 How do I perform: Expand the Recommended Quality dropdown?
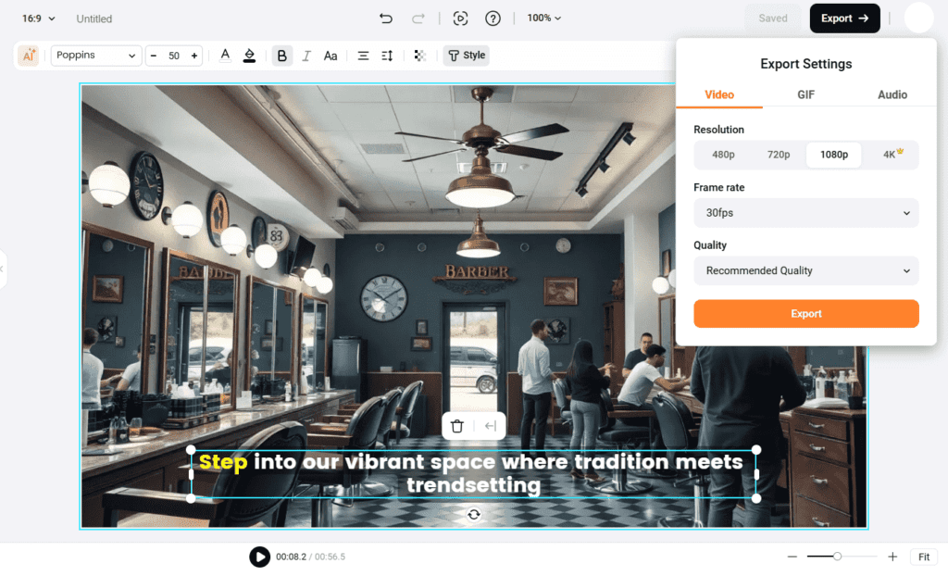pos(805,270)
